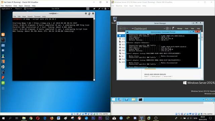The image size is (215, 121).
Task: Open View menu of Kali terminal window
Action: (24, 16)
